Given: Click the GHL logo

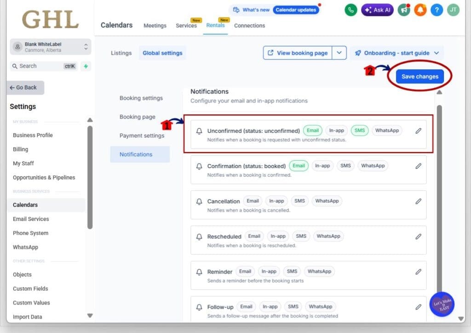Looking at the screenshot, I should (50, 19).
